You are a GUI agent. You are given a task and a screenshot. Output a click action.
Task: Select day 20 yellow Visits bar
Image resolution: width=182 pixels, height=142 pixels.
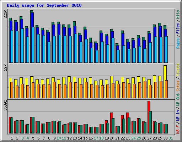pos(112,87)
